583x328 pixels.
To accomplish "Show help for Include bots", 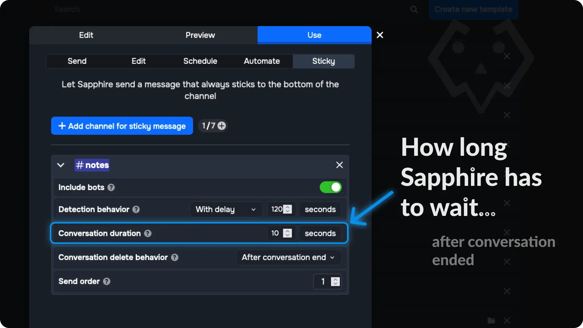I will tap(111, 187).
